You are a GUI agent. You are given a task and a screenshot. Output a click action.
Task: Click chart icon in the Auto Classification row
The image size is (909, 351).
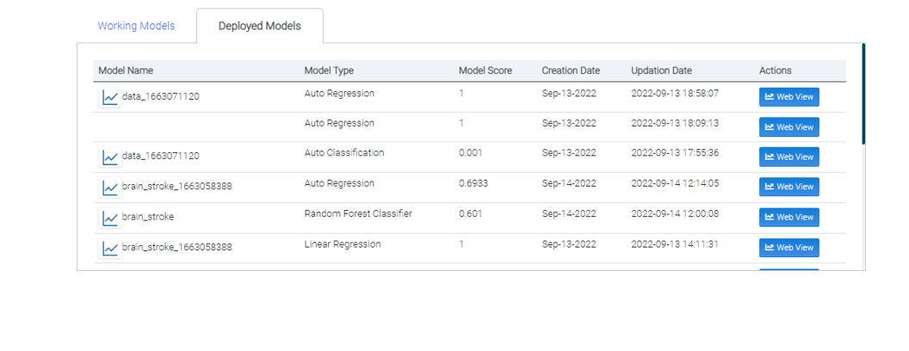[x=110, y=157]
